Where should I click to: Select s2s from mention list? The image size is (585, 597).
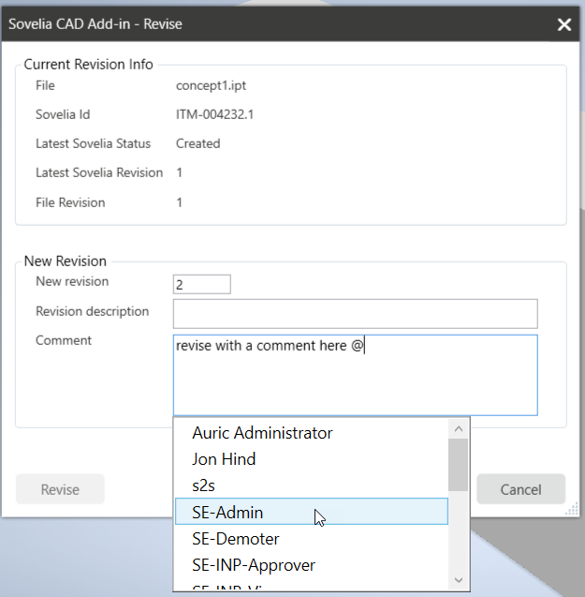311,485
